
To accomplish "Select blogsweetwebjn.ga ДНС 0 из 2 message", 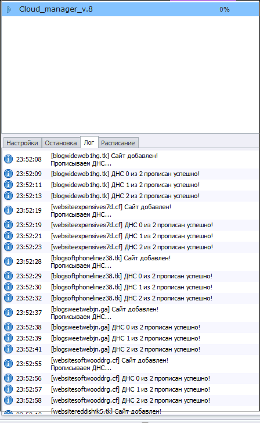I will (125, 327).
